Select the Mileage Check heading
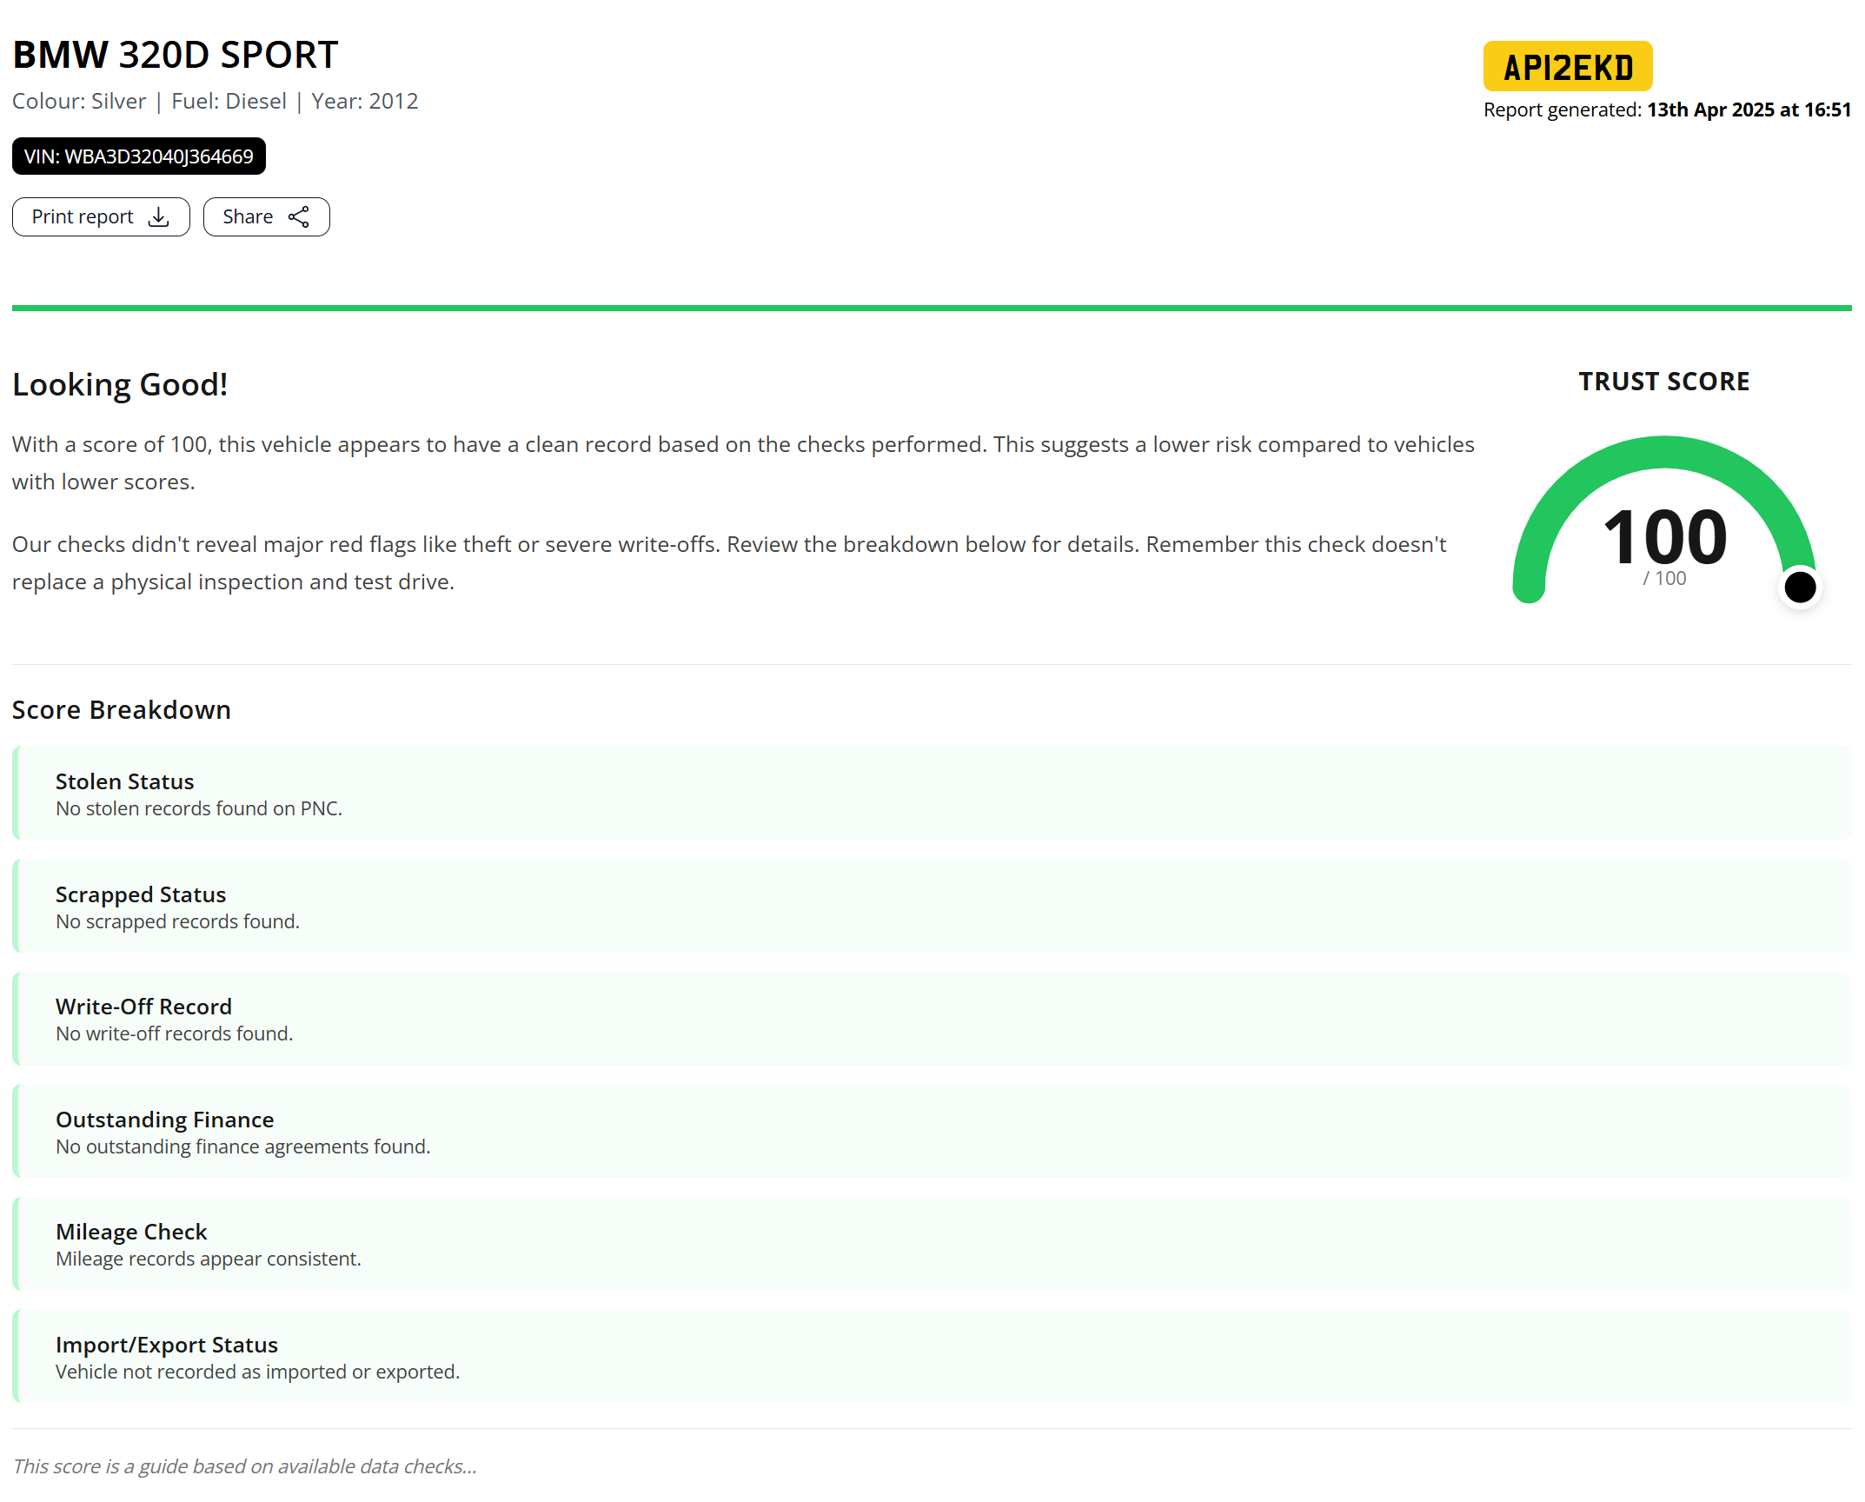The image size is (1865, 1502). click(x=131, y=1232)
